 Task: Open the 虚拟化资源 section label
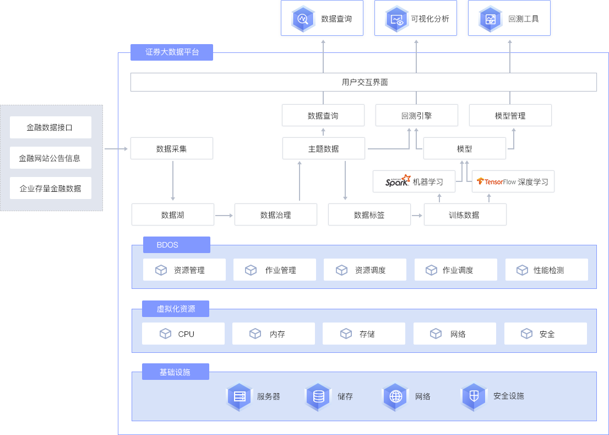176,309
